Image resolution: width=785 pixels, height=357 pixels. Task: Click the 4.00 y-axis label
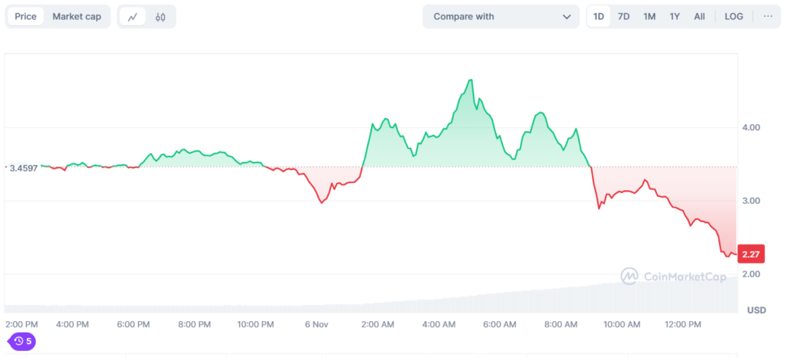click(751, 127)
